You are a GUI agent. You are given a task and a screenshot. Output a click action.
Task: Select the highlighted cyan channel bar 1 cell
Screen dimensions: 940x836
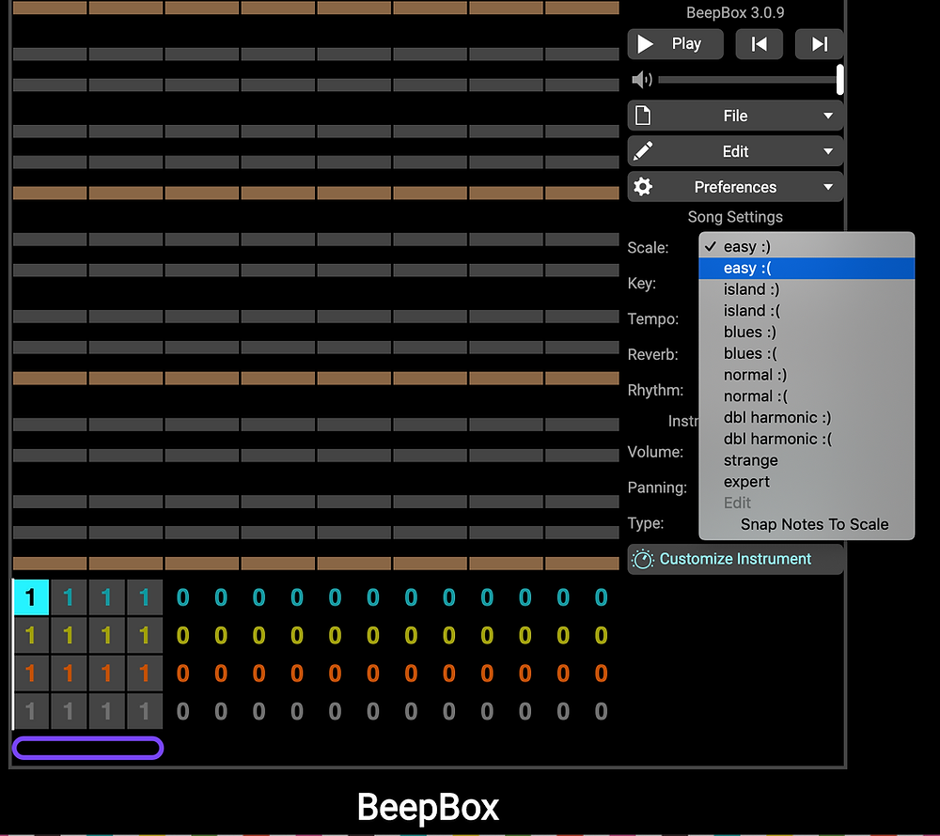click(31, 597)
